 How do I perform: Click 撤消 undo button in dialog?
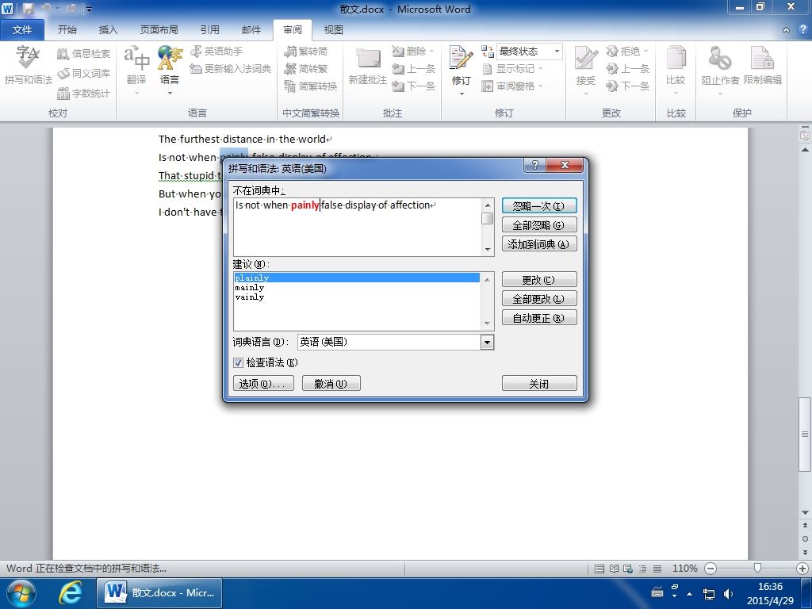(331, 383)
